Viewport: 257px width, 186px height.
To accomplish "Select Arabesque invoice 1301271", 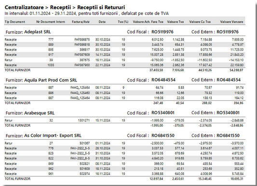I will [x=84, y=120].
